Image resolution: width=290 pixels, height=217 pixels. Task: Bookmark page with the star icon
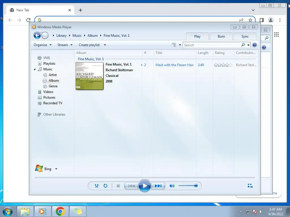[x=250, y=20]
